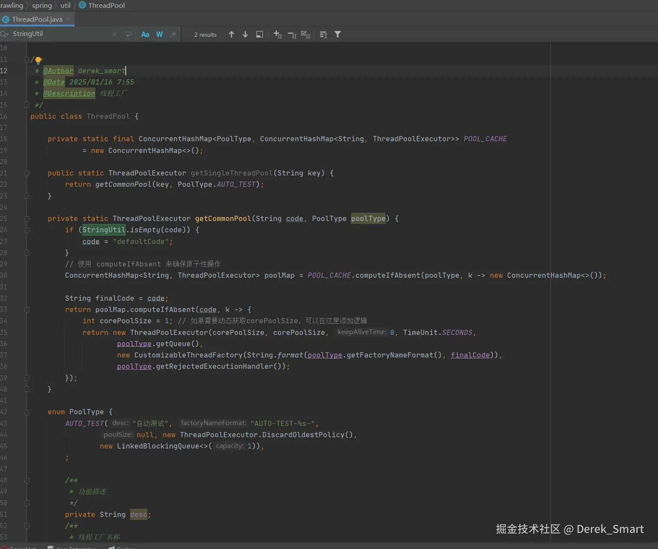Screen dimensions: 658x549
Task: Collapse the doc comment at line 52
Action: tap(27, 526)
